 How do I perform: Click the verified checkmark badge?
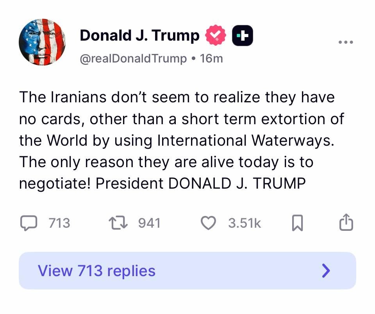[216, 36]
